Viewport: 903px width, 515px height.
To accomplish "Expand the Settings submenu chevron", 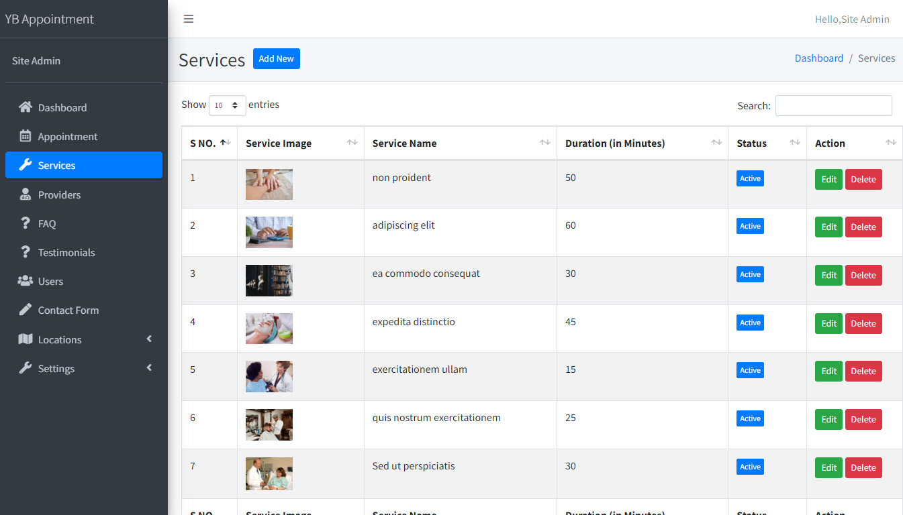I will coord(149,368).
